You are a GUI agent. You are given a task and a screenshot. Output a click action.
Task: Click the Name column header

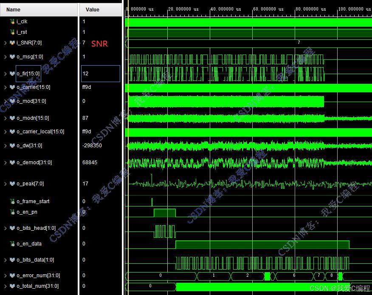[39, 9]
